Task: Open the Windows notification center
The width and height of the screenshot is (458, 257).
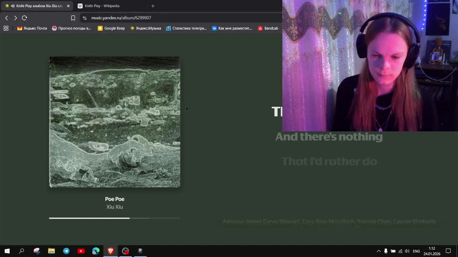Action: 448,251
